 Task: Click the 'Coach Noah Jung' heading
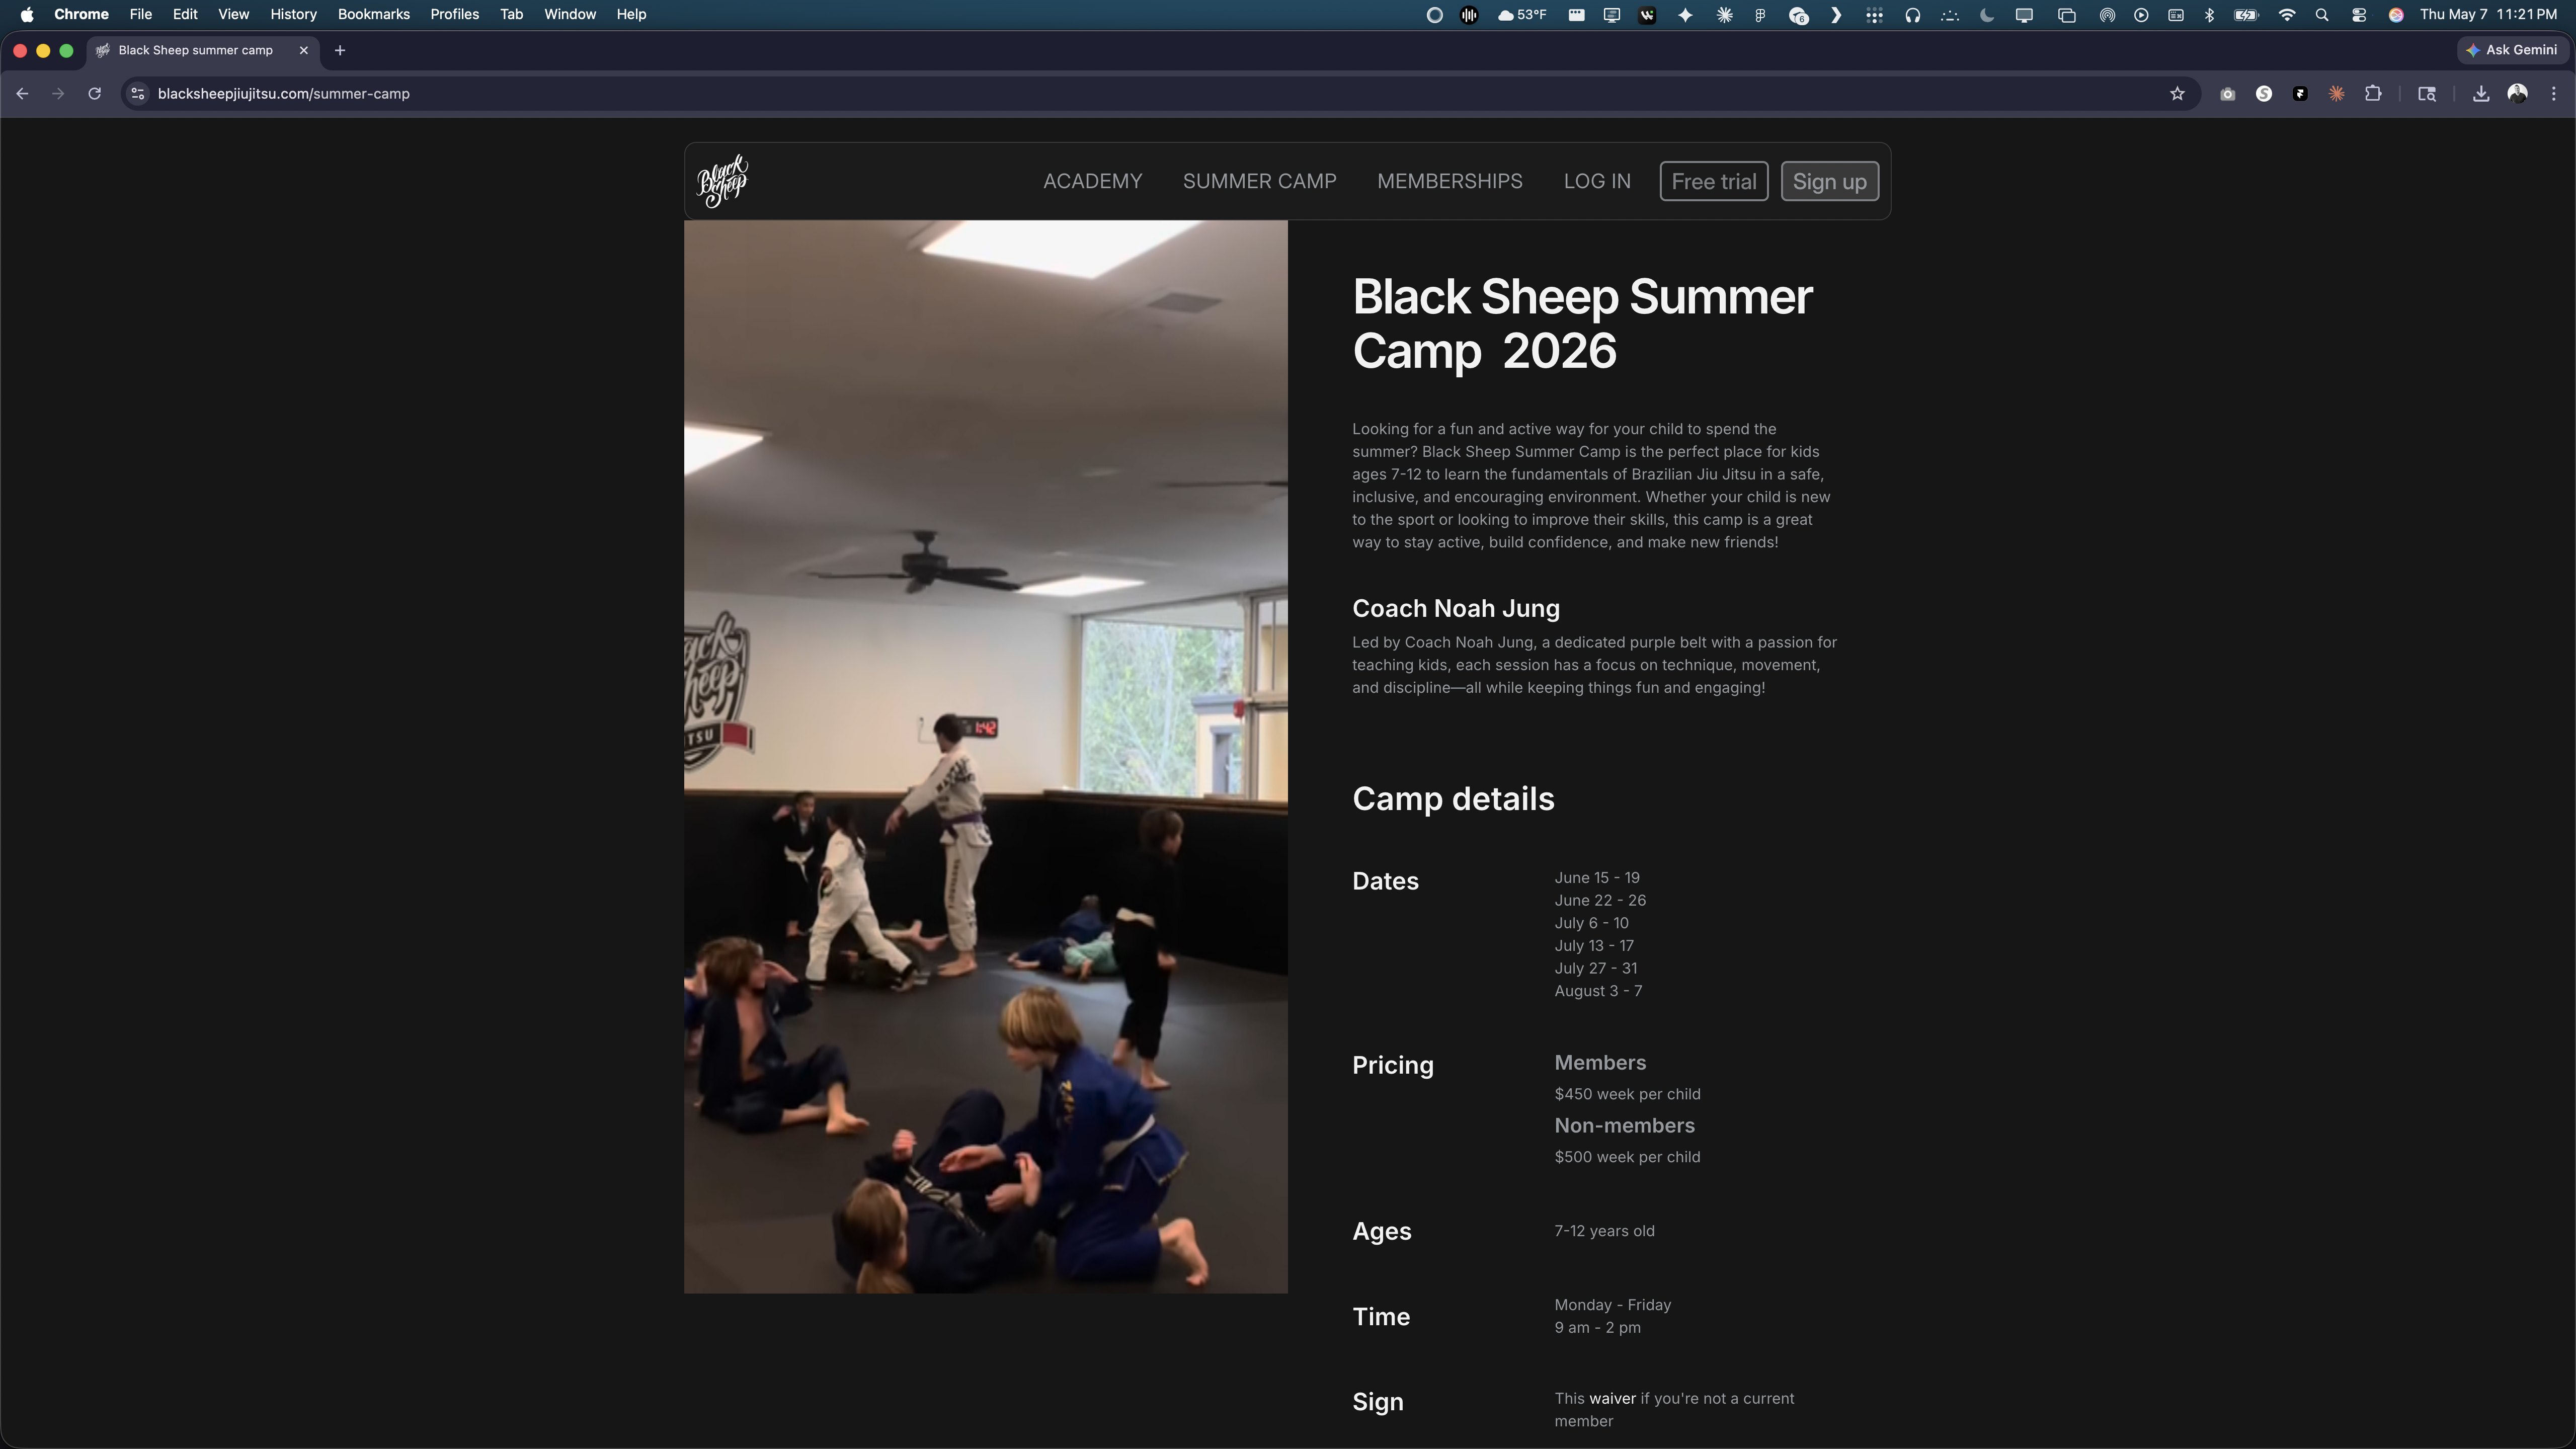(x=1455, y=608)
